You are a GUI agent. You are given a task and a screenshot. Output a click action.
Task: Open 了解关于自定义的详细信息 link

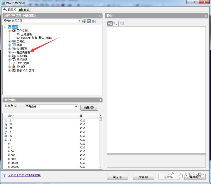[24, 175]
